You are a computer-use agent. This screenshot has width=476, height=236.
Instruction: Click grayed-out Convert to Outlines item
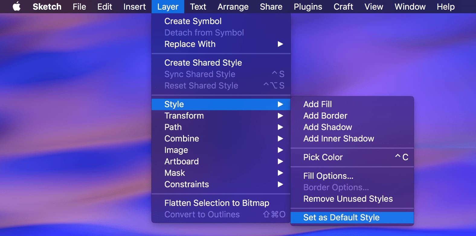(x=221, y=214)
